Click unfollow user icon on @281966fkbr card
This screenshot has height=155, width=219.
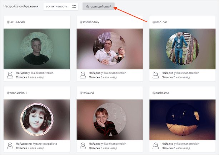[10, 75]
